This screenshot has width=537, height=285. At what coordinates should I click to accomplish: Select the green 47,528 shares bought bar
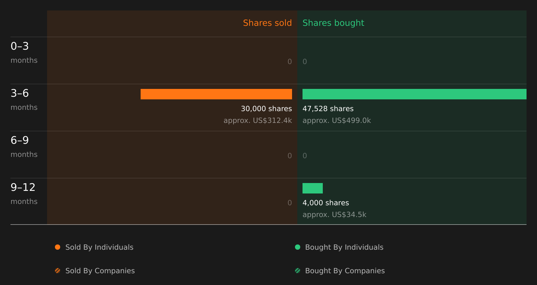pyautogui.click(x=414, y=94)
